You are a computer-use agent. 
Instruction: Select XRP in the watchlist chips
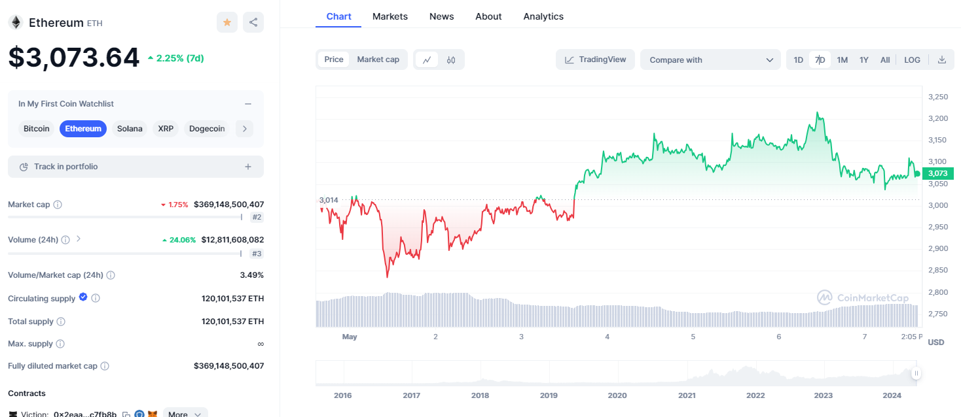(x=166, y=129)
